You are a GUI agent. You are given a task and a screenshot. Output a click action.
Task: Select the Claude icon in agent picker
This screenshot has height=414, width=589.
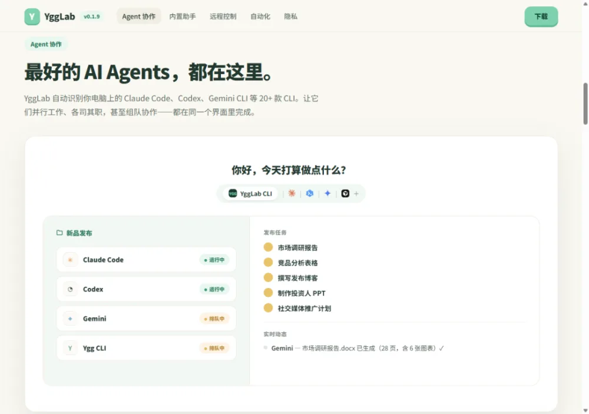click(292, 194)
